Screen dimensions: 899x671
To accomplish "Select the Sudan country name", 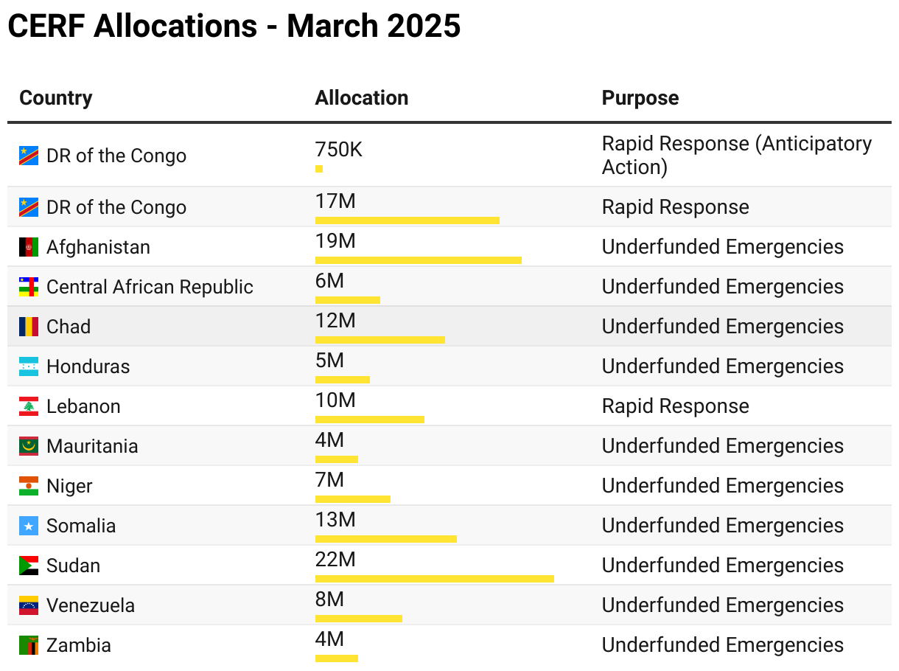I will [x=73, y=566].
